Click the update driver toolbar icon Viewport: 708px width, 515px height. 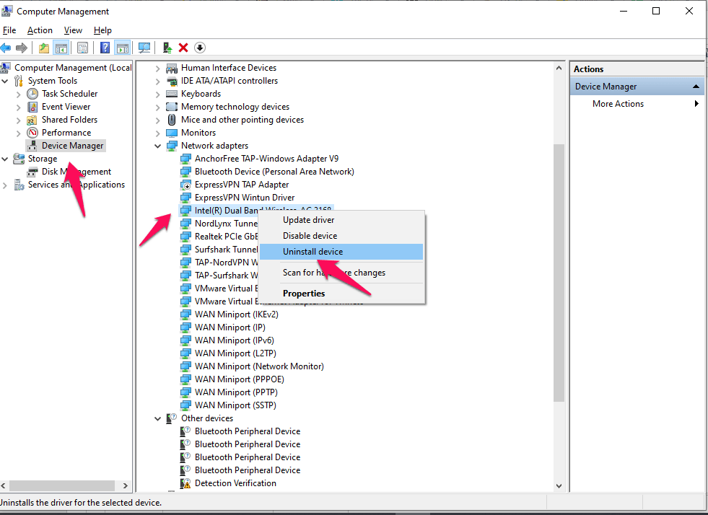pos(167,48)
